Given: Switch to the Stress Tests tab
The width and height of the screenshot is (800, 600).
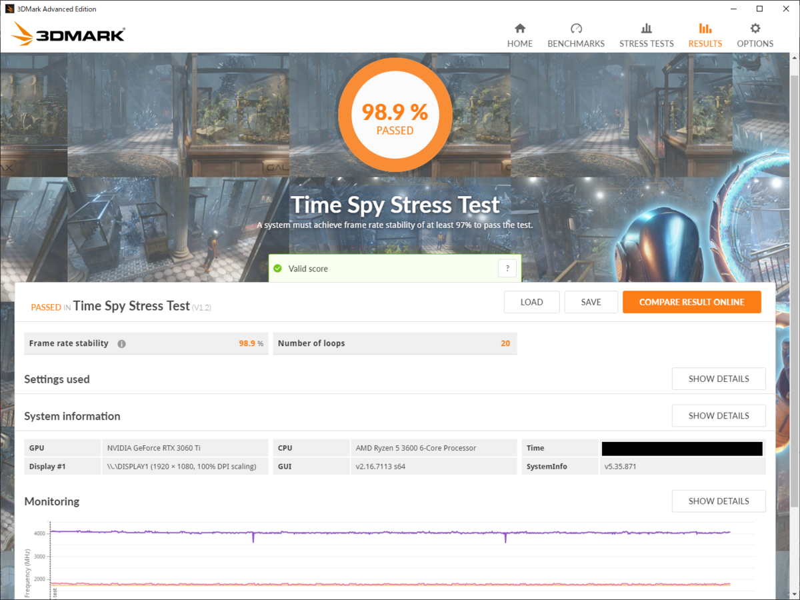Looking at the screenshot, I should click(647, 35).
